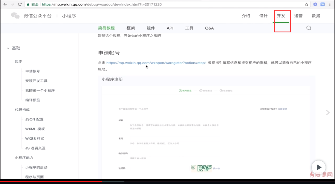The image size is (335, 184).
Task: Open 小程序的启动 in the sidebar
Action: coord(36,167)
